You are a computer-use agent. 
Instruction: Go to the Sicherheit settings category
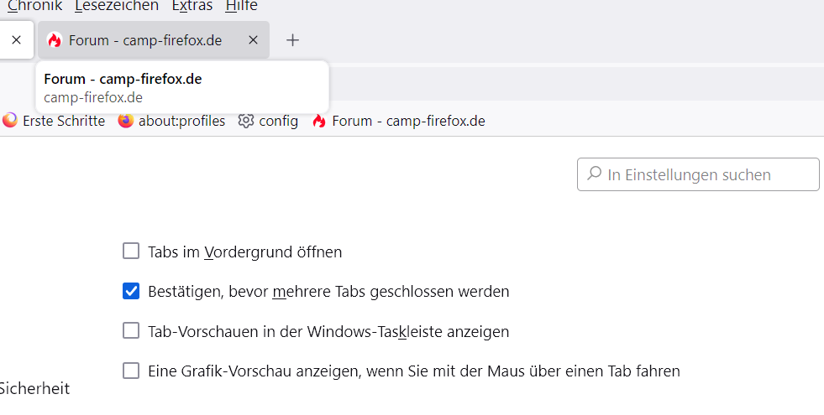tap(34, 388)
